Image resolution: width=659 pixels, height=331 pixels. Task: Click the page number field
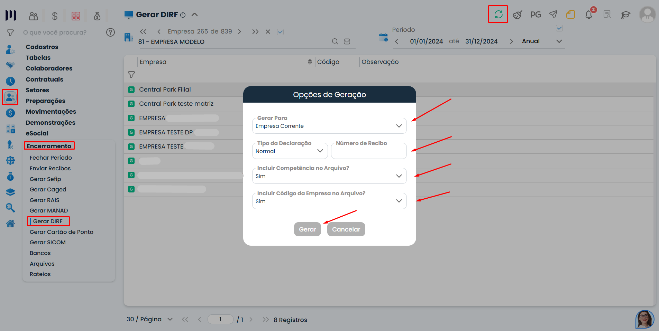[220, 319]
